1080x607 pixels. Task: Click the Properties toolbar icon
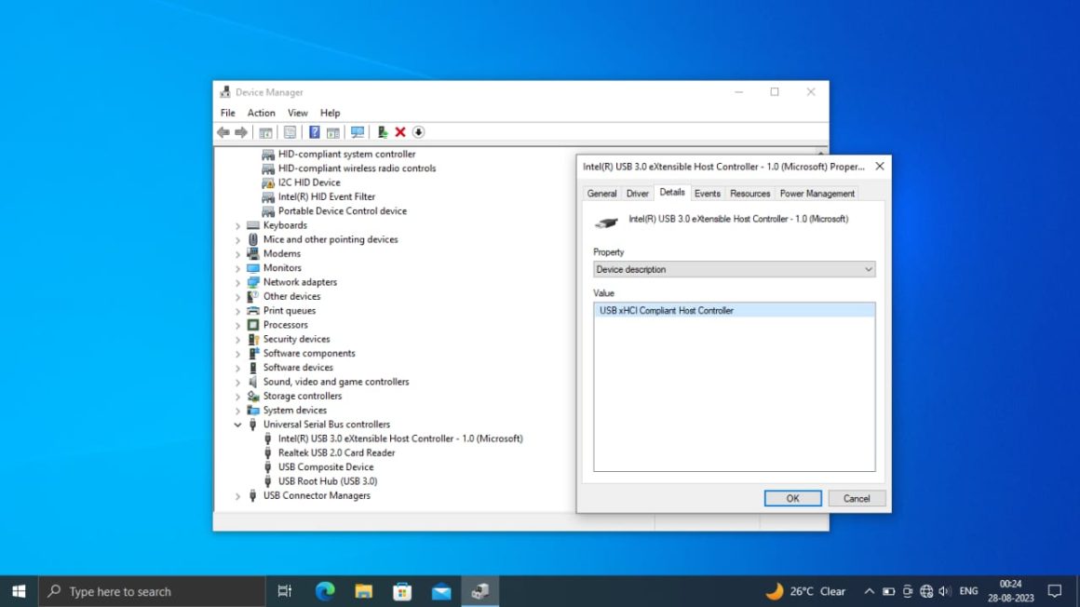click(x=290, y=132)
